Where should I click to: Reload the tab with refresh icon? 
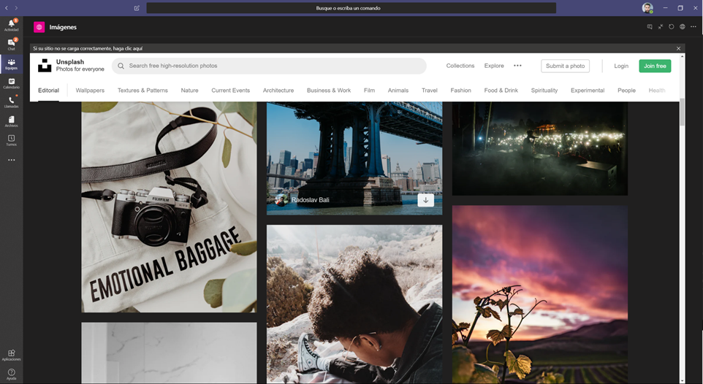671,27
